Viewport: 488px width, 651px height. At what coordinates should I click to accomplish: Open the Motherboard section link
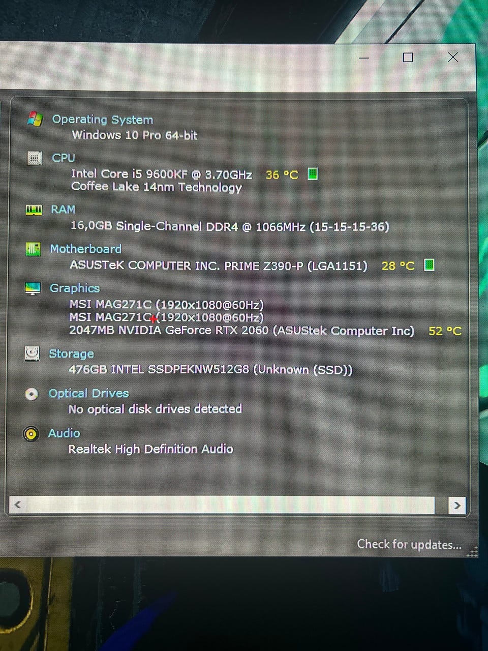tap(85, 249)
